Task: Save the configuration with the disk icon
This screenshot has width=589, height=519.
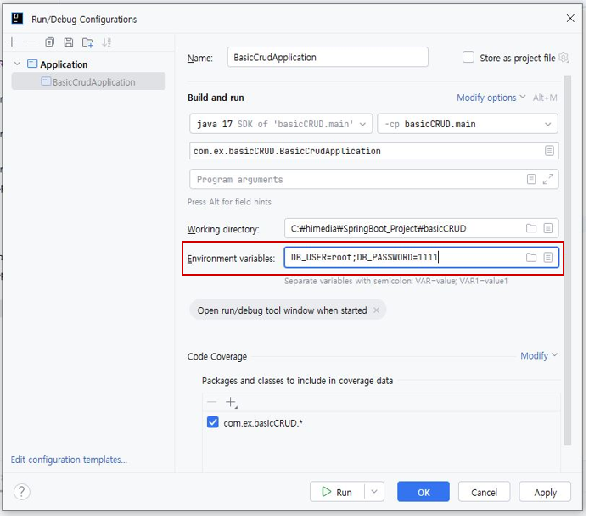Action: pos(69,42)
